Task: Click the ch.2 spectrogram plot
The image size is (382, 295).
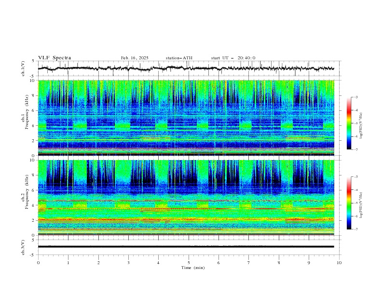Action: point(186,198)
